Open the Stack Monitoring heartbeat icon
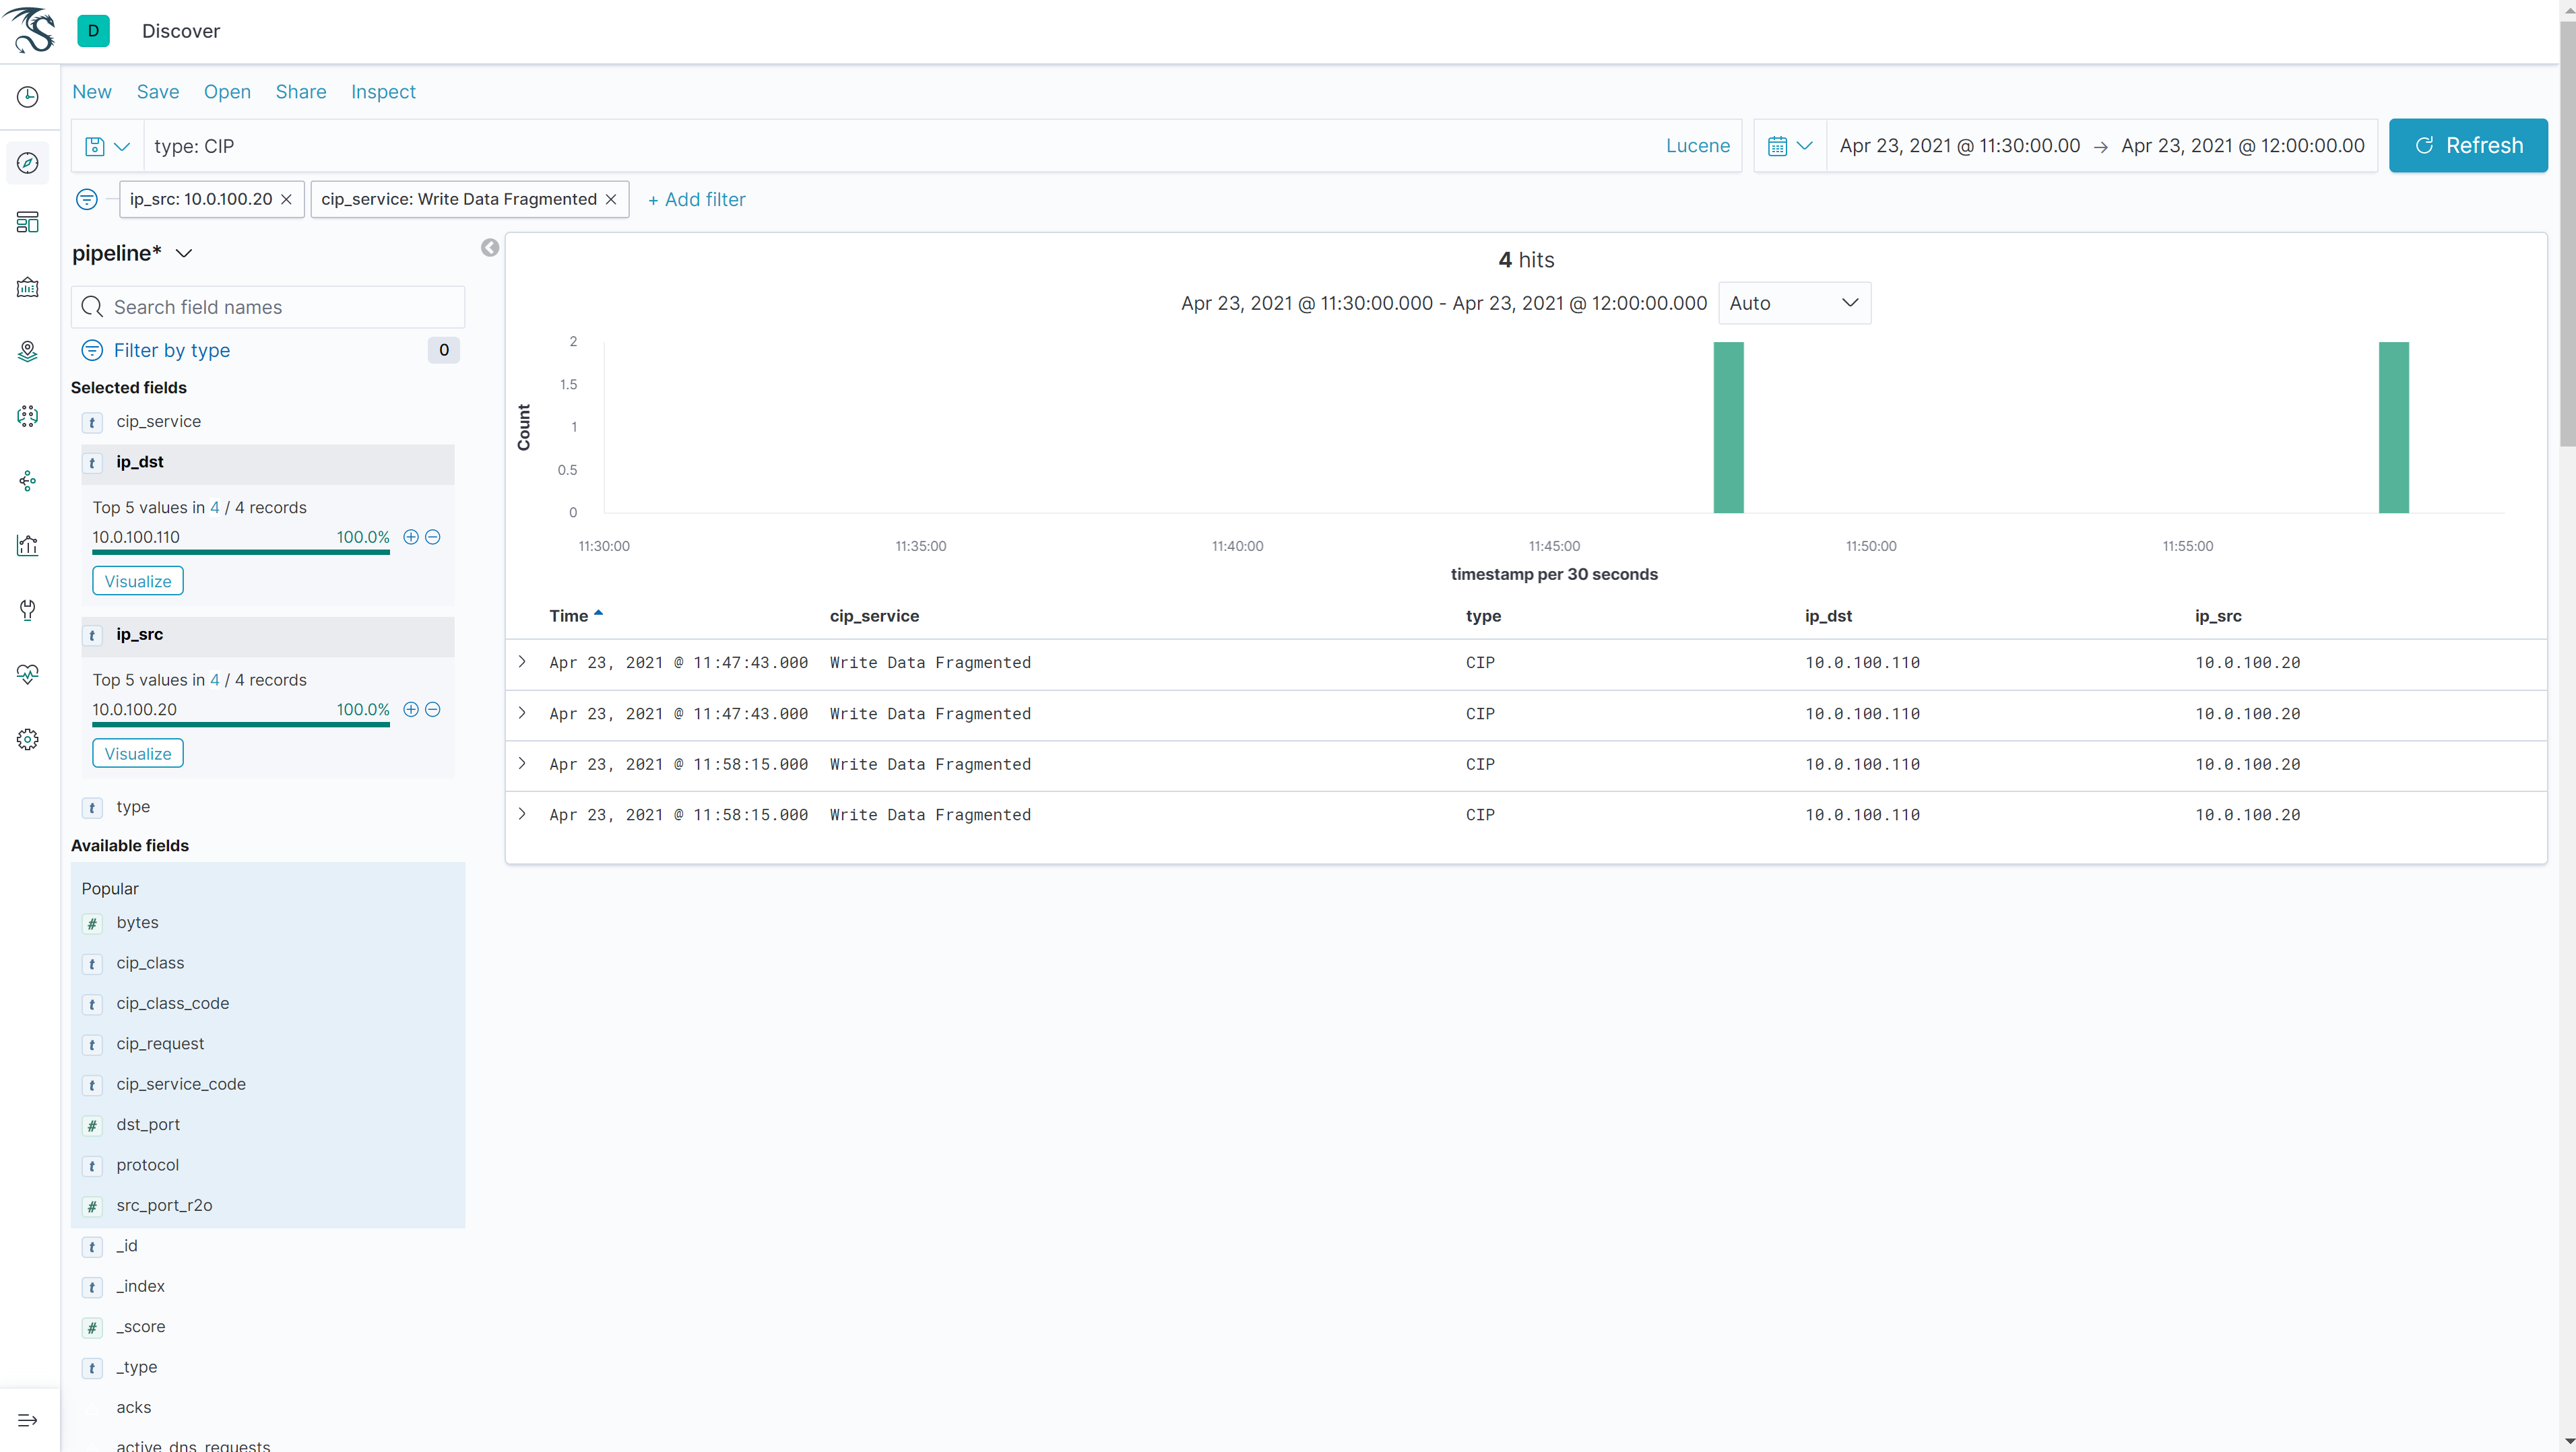 [28, 674]
